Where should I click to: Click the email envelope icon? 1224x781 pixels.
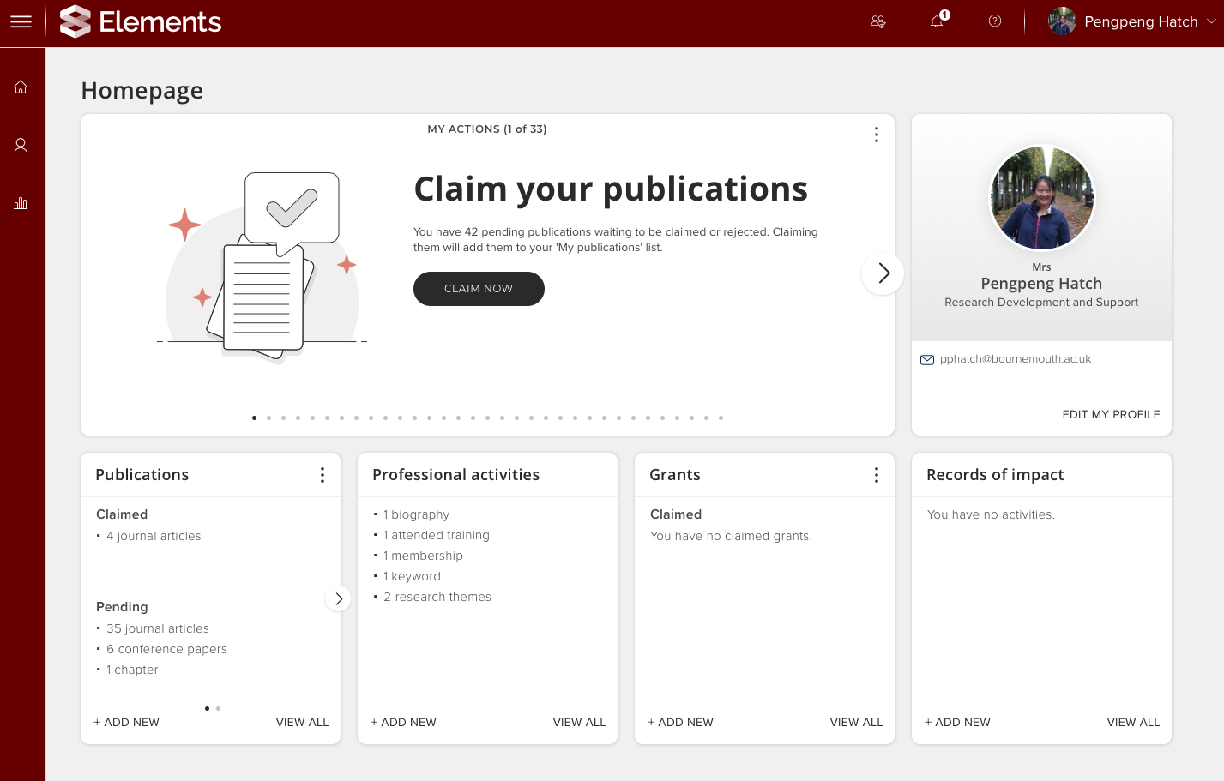(x=927, y=360)
